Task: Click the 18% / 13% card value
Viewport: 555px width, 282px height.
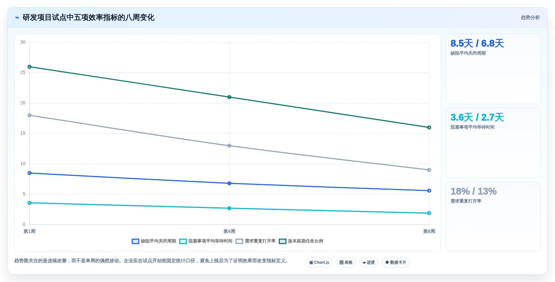Action: pos(473,192)
